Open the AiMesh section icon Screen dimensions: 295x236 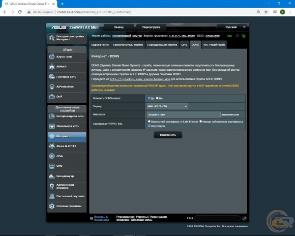52,67
